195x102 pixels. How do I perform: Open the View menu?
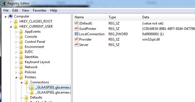click(x=25, y=10)
